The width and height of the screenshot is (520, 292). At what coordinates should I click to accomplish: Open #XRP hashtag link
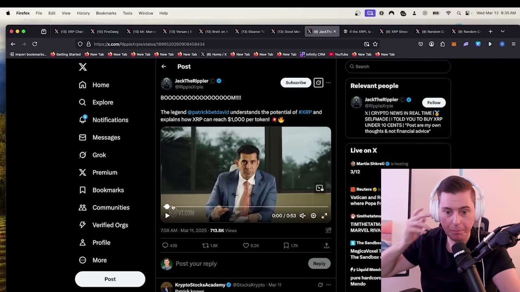click(x=305, y=112)
